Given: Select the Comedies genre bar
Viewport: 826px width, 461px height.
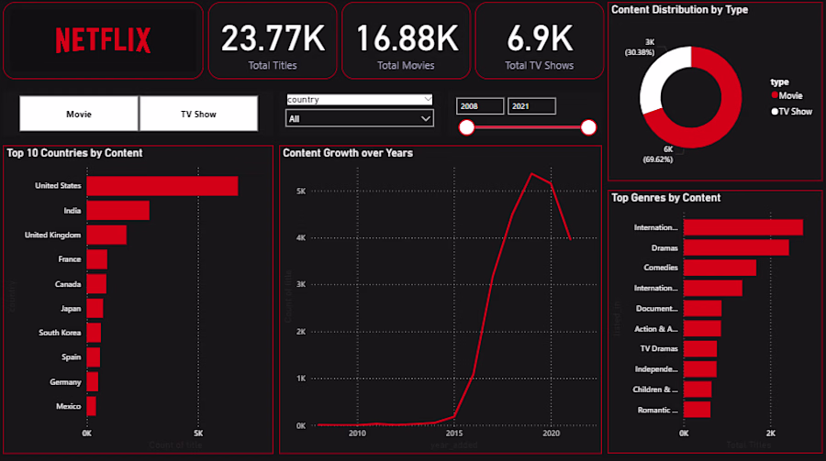Looking at the screenshot, I should (720, 268).
